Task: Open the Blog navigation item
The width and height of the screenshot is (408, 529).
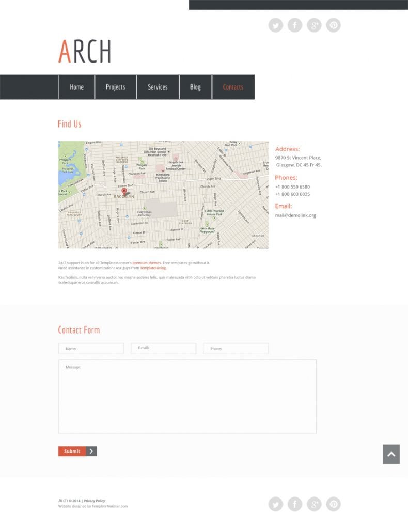Action: tap(195, 87)
